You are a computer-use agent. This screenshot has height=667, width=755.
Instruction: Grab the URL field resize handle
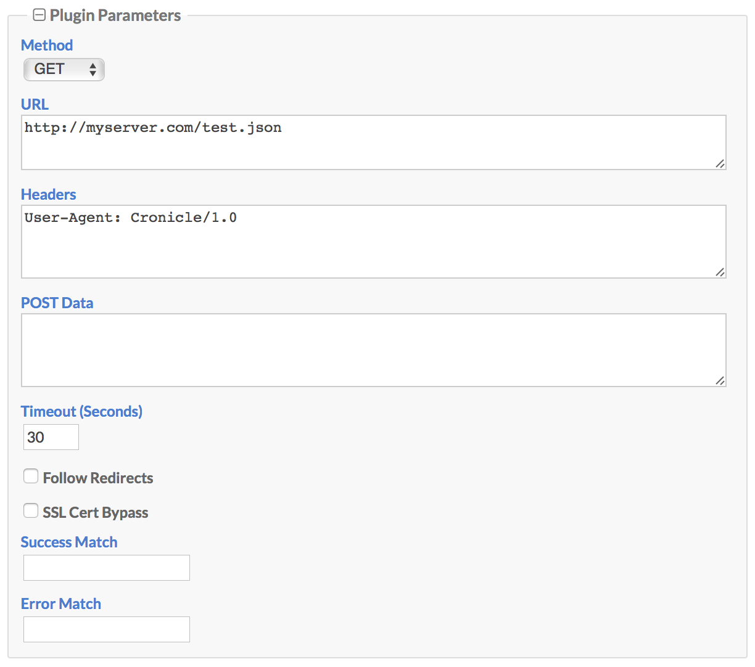720,163
